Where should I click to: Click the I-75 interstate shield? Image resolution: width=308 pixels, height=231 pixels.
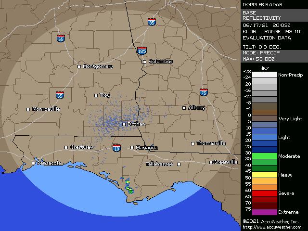coord(204,92)
